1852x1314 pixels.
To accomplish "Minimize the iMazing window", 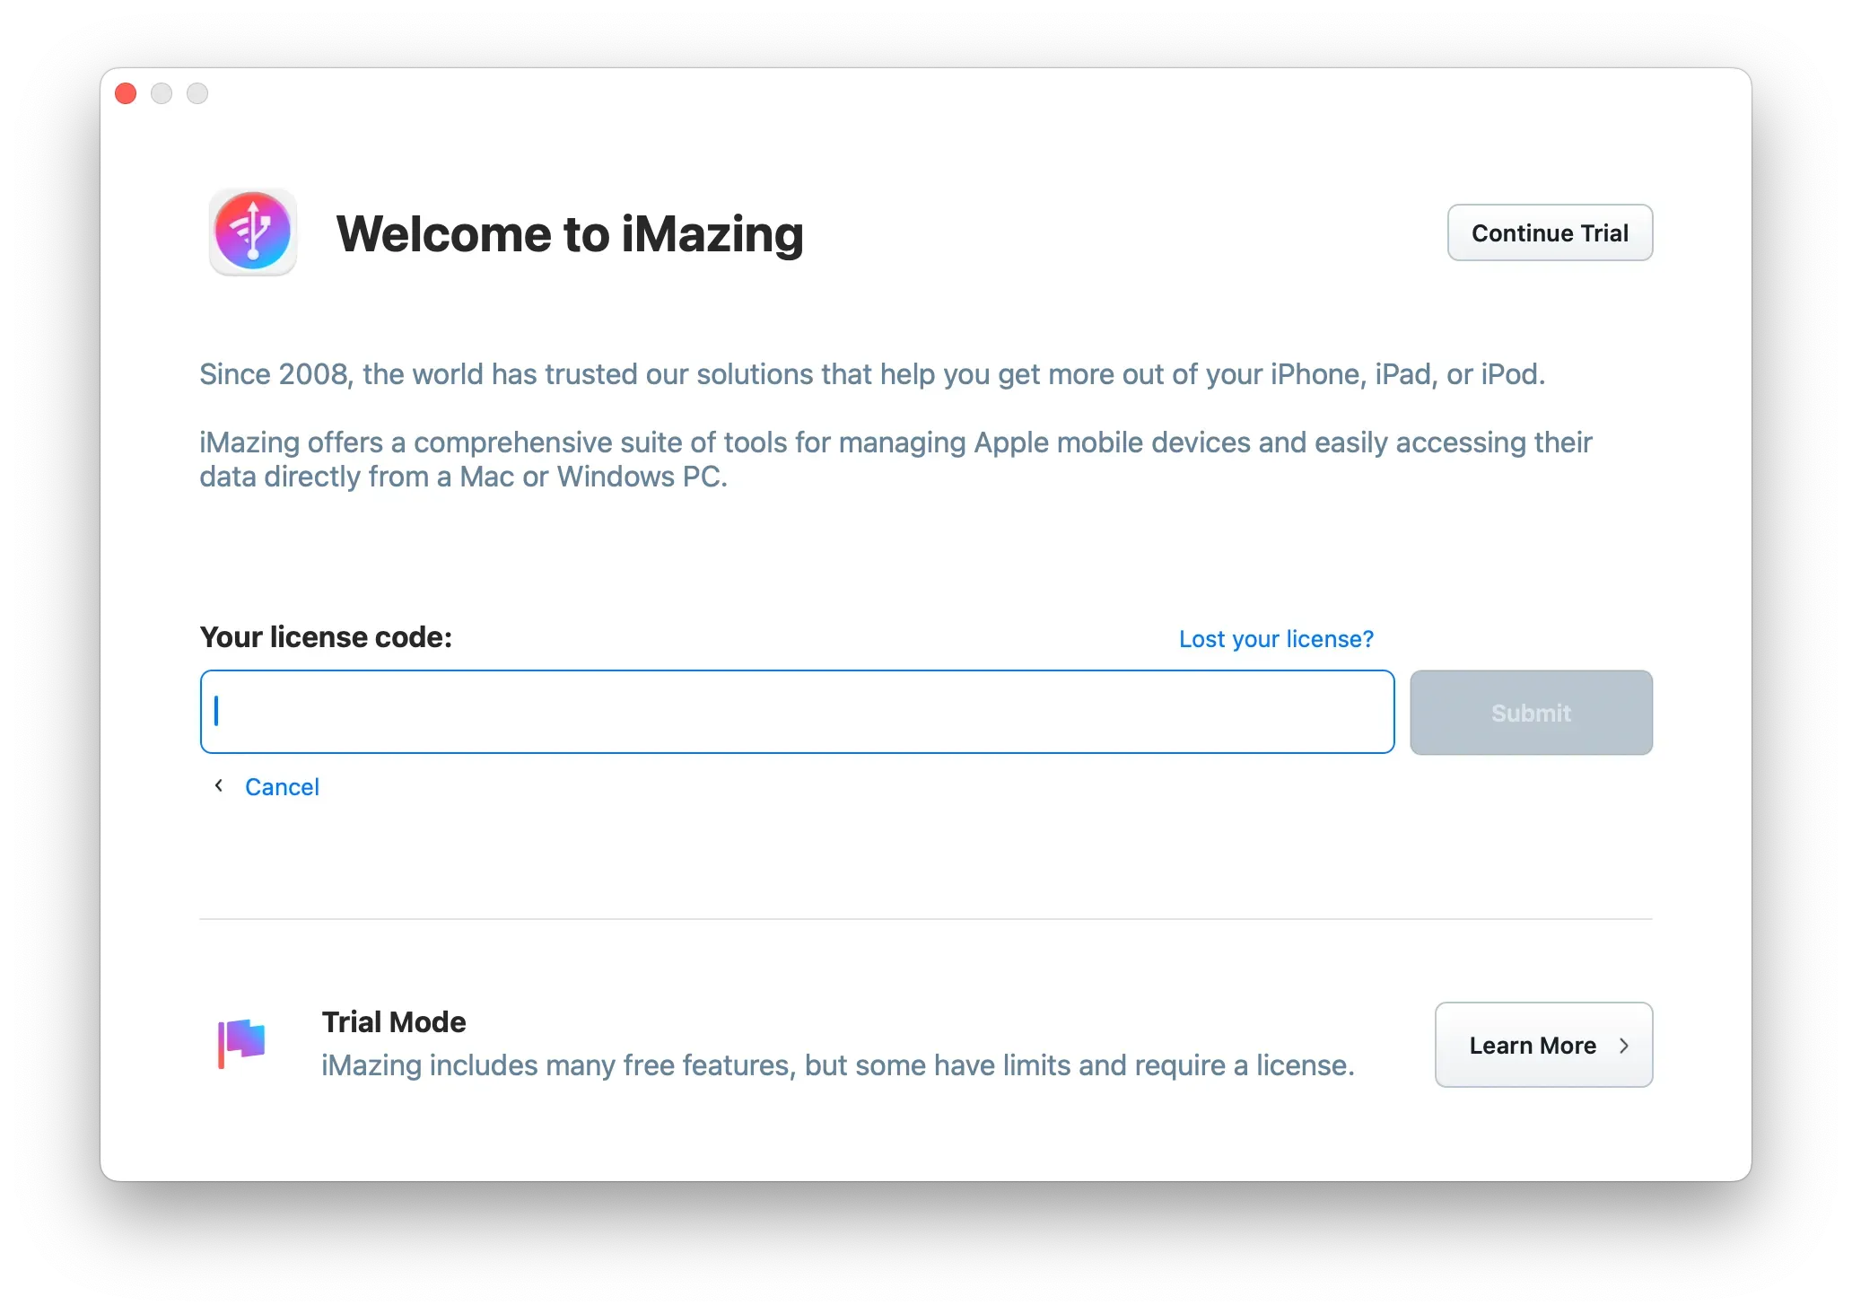I will coord(162,93).
